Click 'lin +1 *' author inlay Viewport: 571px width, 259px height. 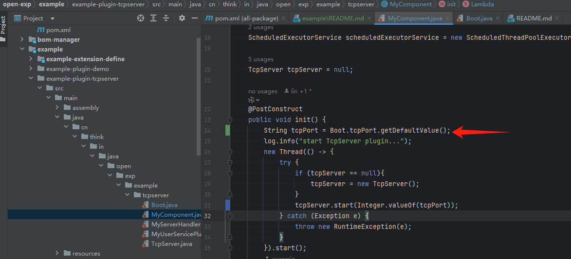pos(298,91)
